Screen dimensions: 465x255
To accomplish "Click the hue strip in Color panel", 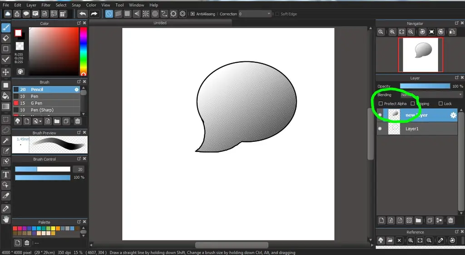I will [x=84, y=51].
